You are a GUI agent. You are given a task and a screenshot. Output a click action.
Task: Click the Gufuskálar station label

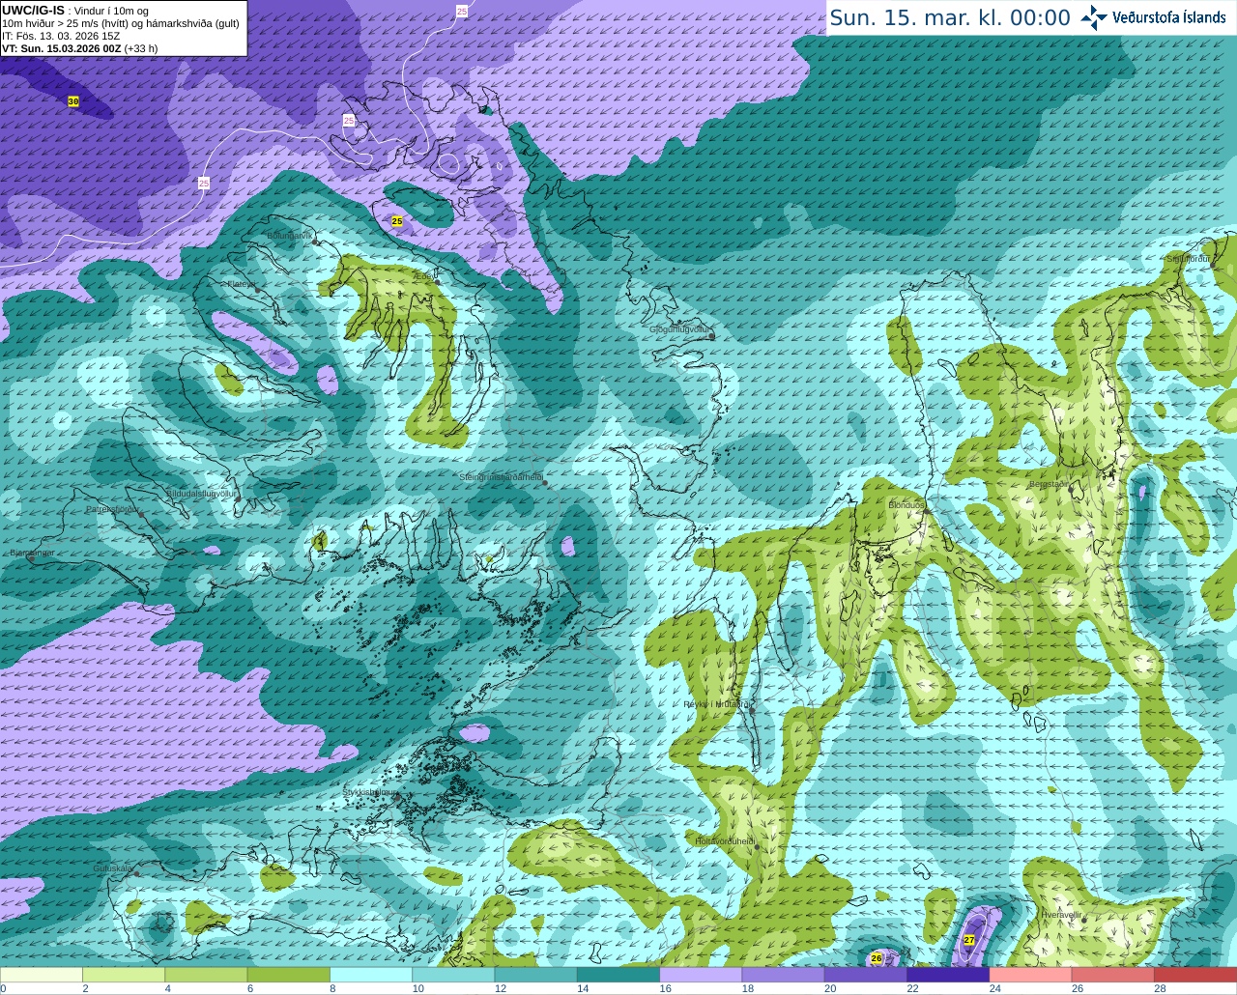click(112, 868)
